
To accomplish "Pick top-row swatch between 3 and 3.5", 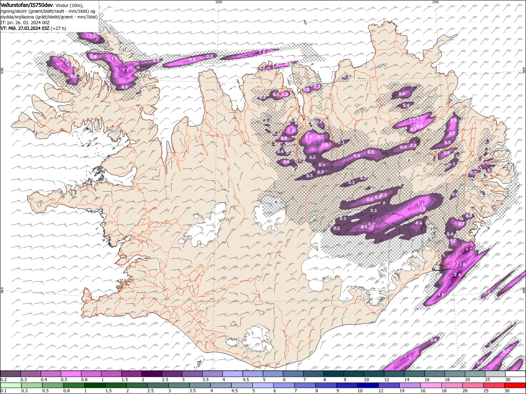I will [192, 374].
